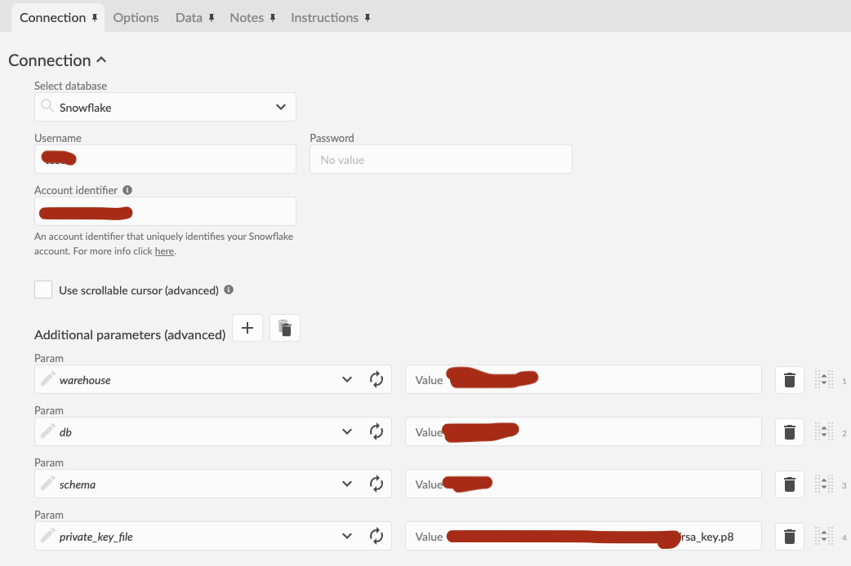This screenshot has height=566, width=851.
Task: Delete the private_key_file parameter row
Action: 790,536
